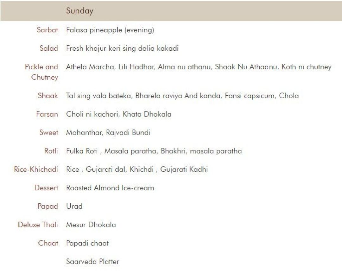
Task: Click the Mohanthar, Rajvadi Bundi text
Action: click(x=108, y=132)
